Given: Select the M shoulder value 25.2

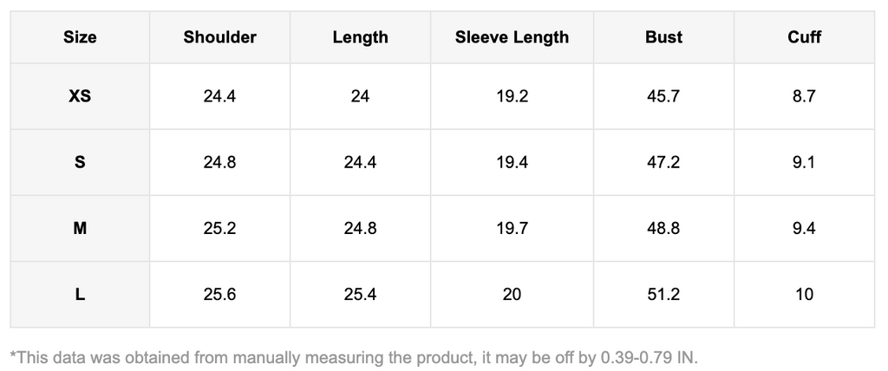Looking at the screenshot, I should 219,229.
